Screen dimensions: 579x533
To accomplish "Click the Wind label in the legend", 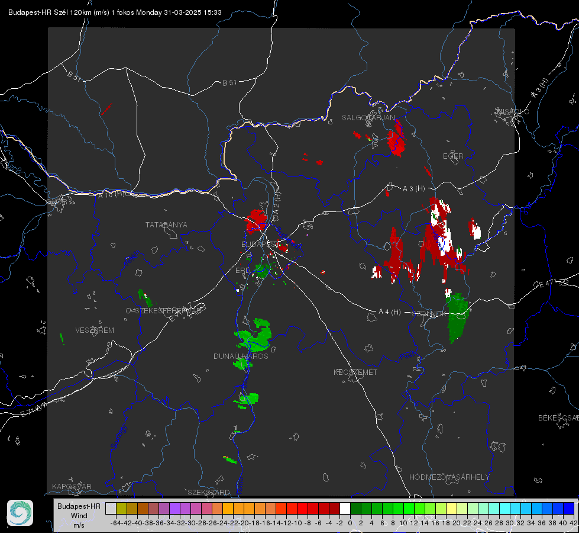I will [79, 516].
